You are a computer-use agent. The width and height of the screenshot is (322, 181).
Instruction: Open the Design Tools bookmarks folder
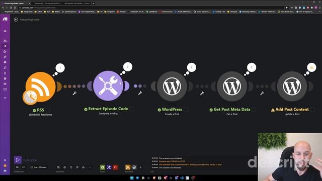point(27,12)
